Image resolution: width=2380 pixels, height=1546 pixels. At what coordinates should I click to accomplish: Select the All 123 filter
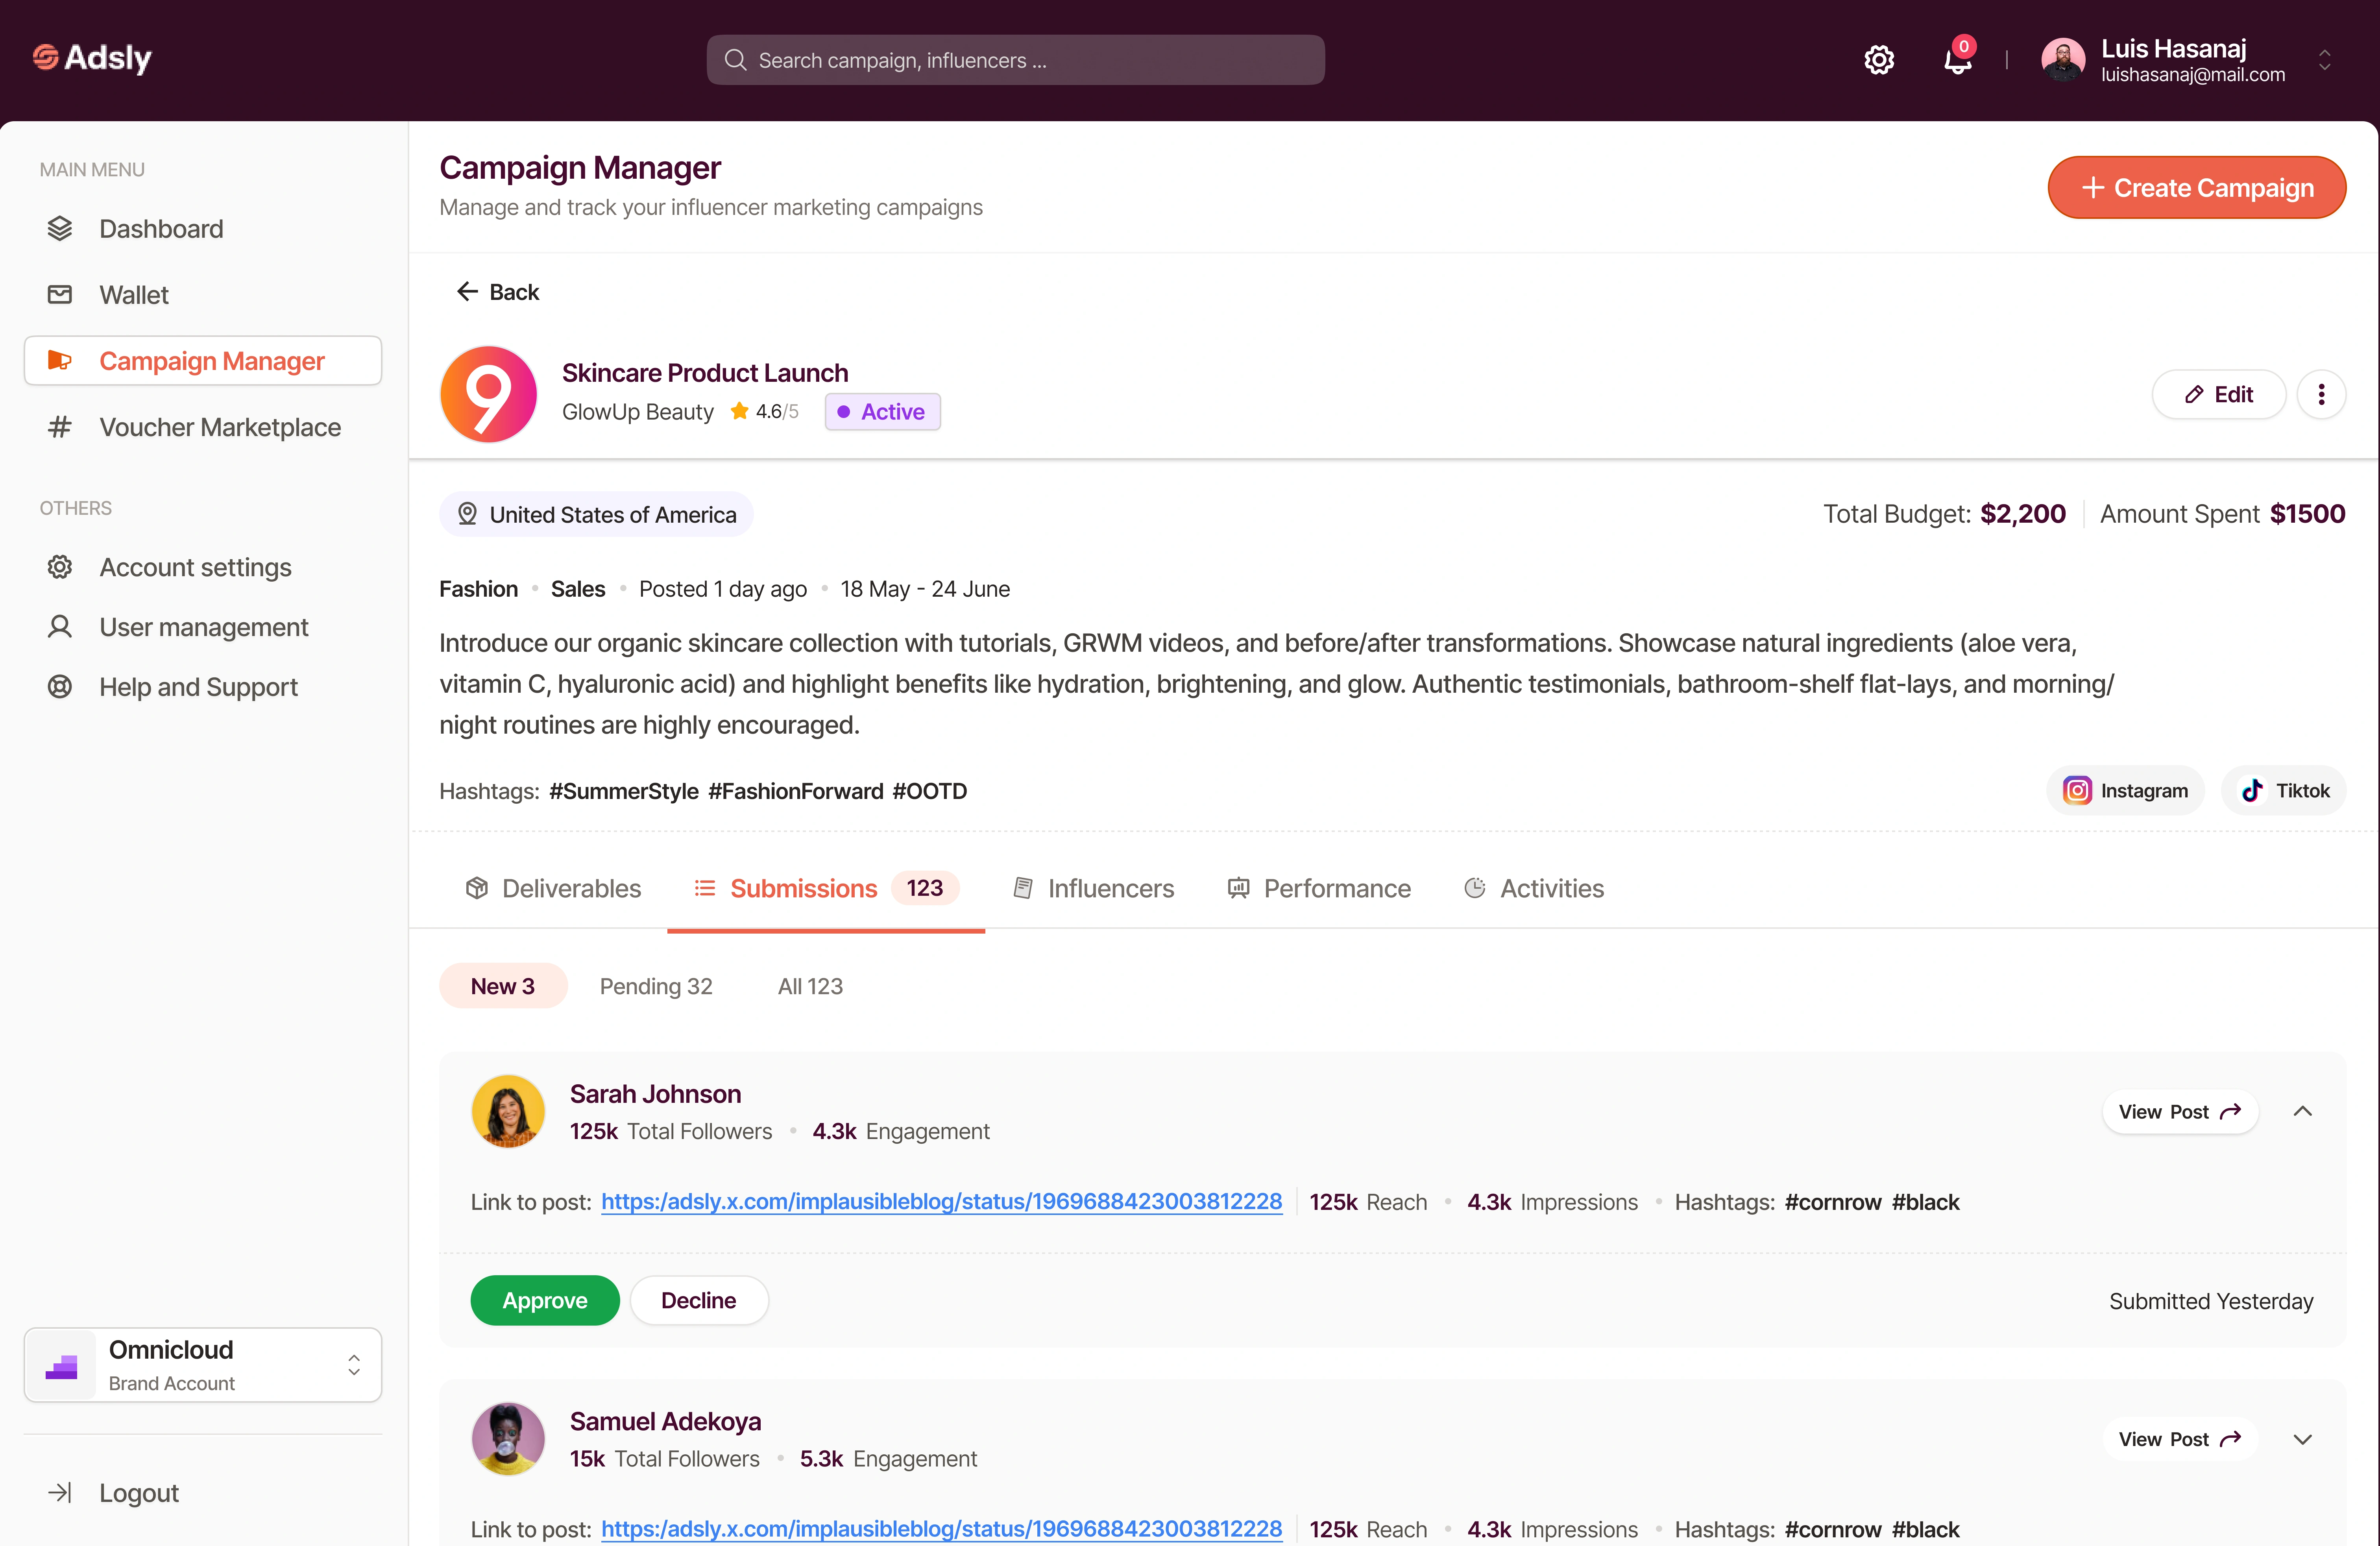pos(810,986)
